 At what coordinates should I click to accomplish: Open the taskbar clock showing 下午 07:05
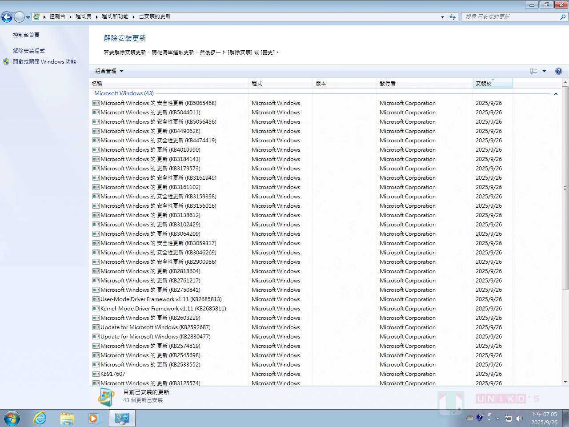[x=544, y=419]
